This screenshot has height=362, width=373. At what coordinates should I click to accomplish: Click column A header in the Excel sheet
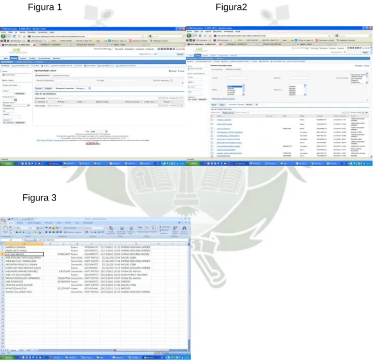24,244
